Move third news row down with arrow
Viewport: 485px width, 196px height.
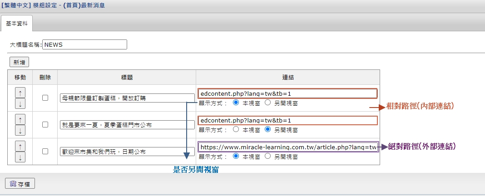coord(20,157)
